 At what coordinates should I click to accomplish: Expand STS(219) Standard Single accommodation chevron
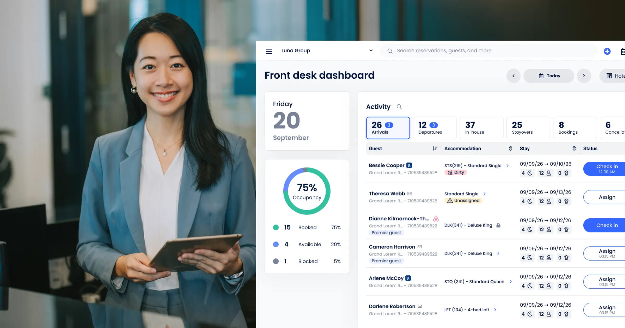click(x=507, y=166)
